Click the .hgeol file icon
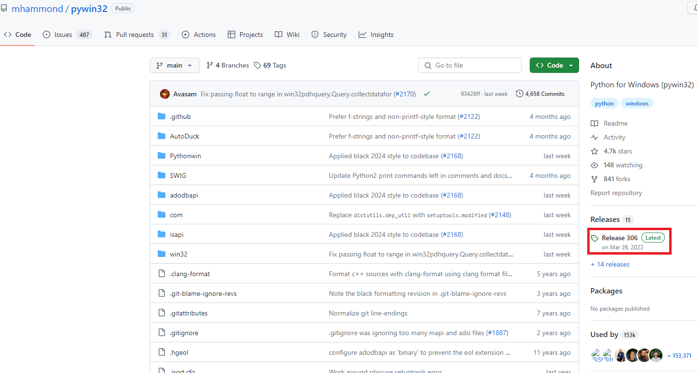This screenshot has height=373, width=697. [x=162, y=352]
